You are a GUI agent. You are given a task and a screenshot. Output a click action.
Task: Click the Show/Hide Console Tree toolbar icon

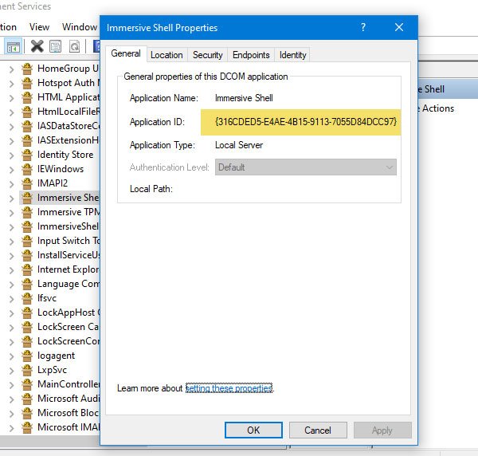tap(13, 46)
